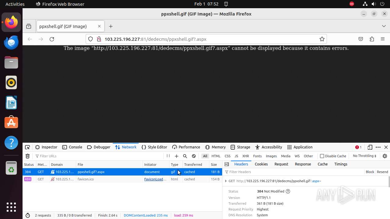Image resolution: width=390 pixels, height=219 pixels.
Task: Switch to the Inspector tab
Action: (46, 147)
